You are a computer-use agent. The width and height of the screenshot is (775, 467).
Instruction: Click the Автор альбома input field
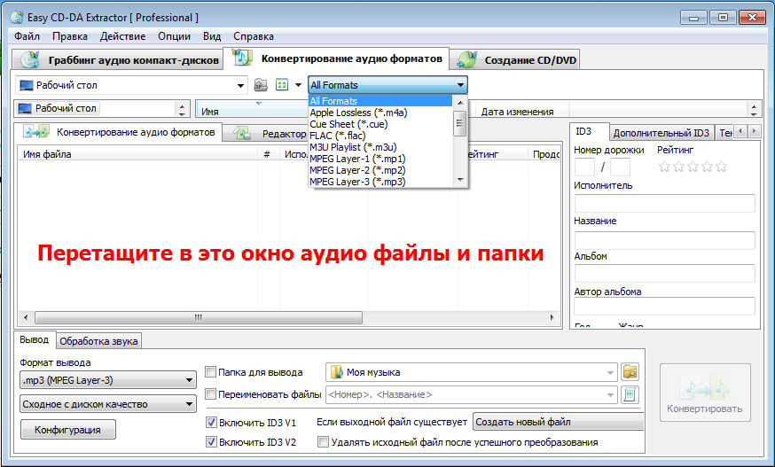(x=665, y=306)
